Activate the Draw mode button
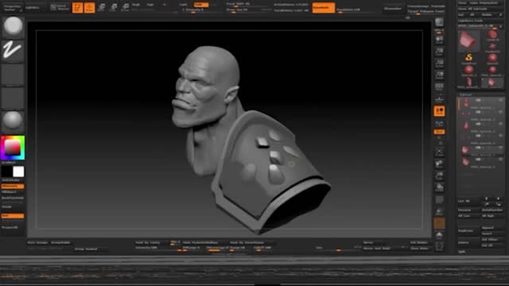The width and height of the screenshot is (509, 286). 89,7
